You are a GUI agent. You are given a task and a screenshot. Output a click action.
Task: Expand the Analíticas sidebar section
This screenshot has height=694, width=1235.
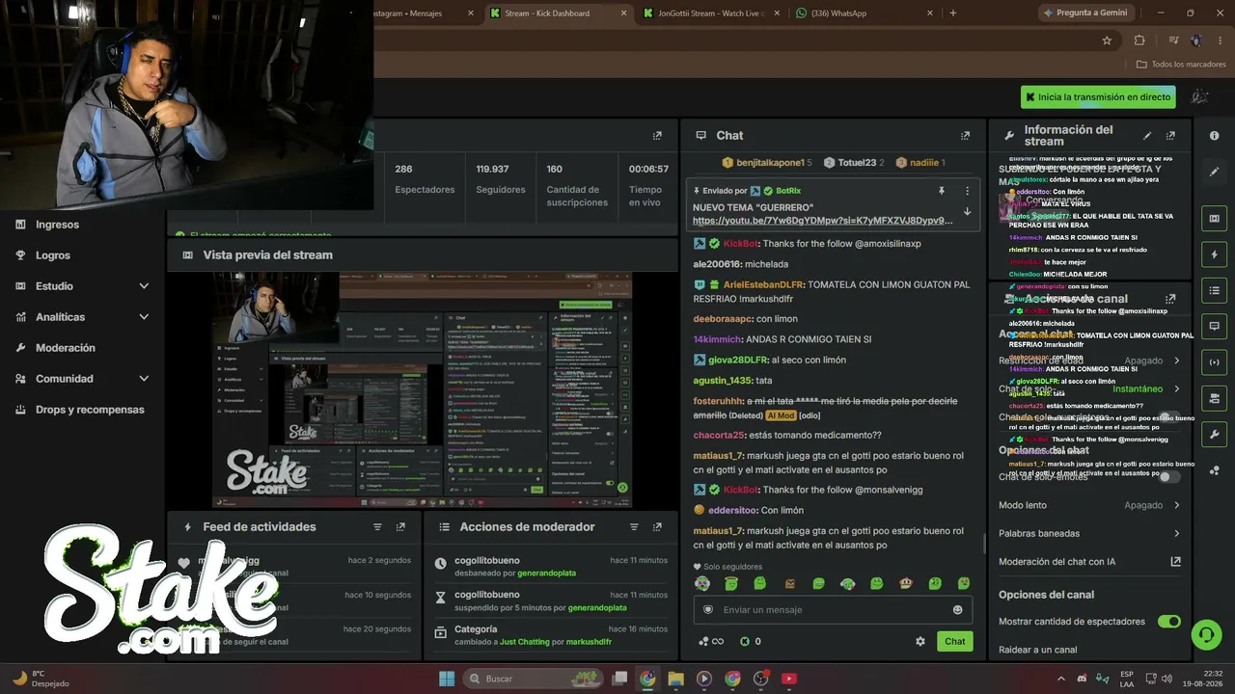tap(144, 317)
